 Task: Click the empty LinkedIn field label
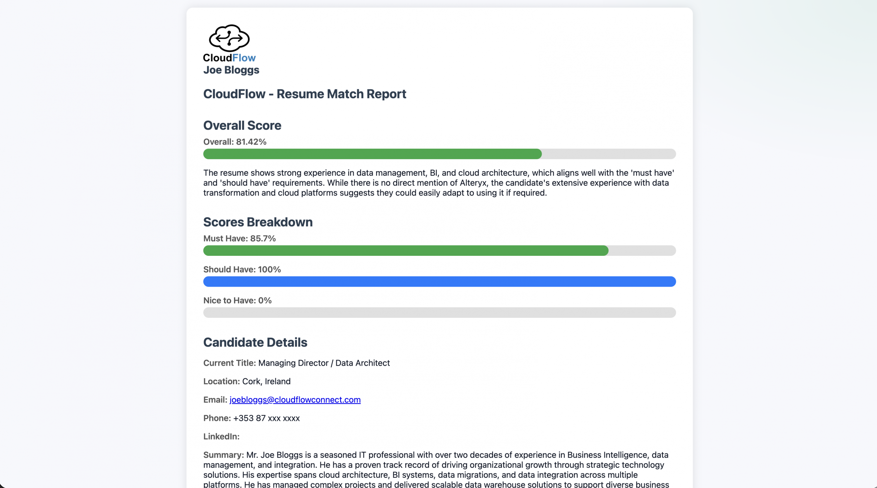pyautogui.click(x=221, y=436)
